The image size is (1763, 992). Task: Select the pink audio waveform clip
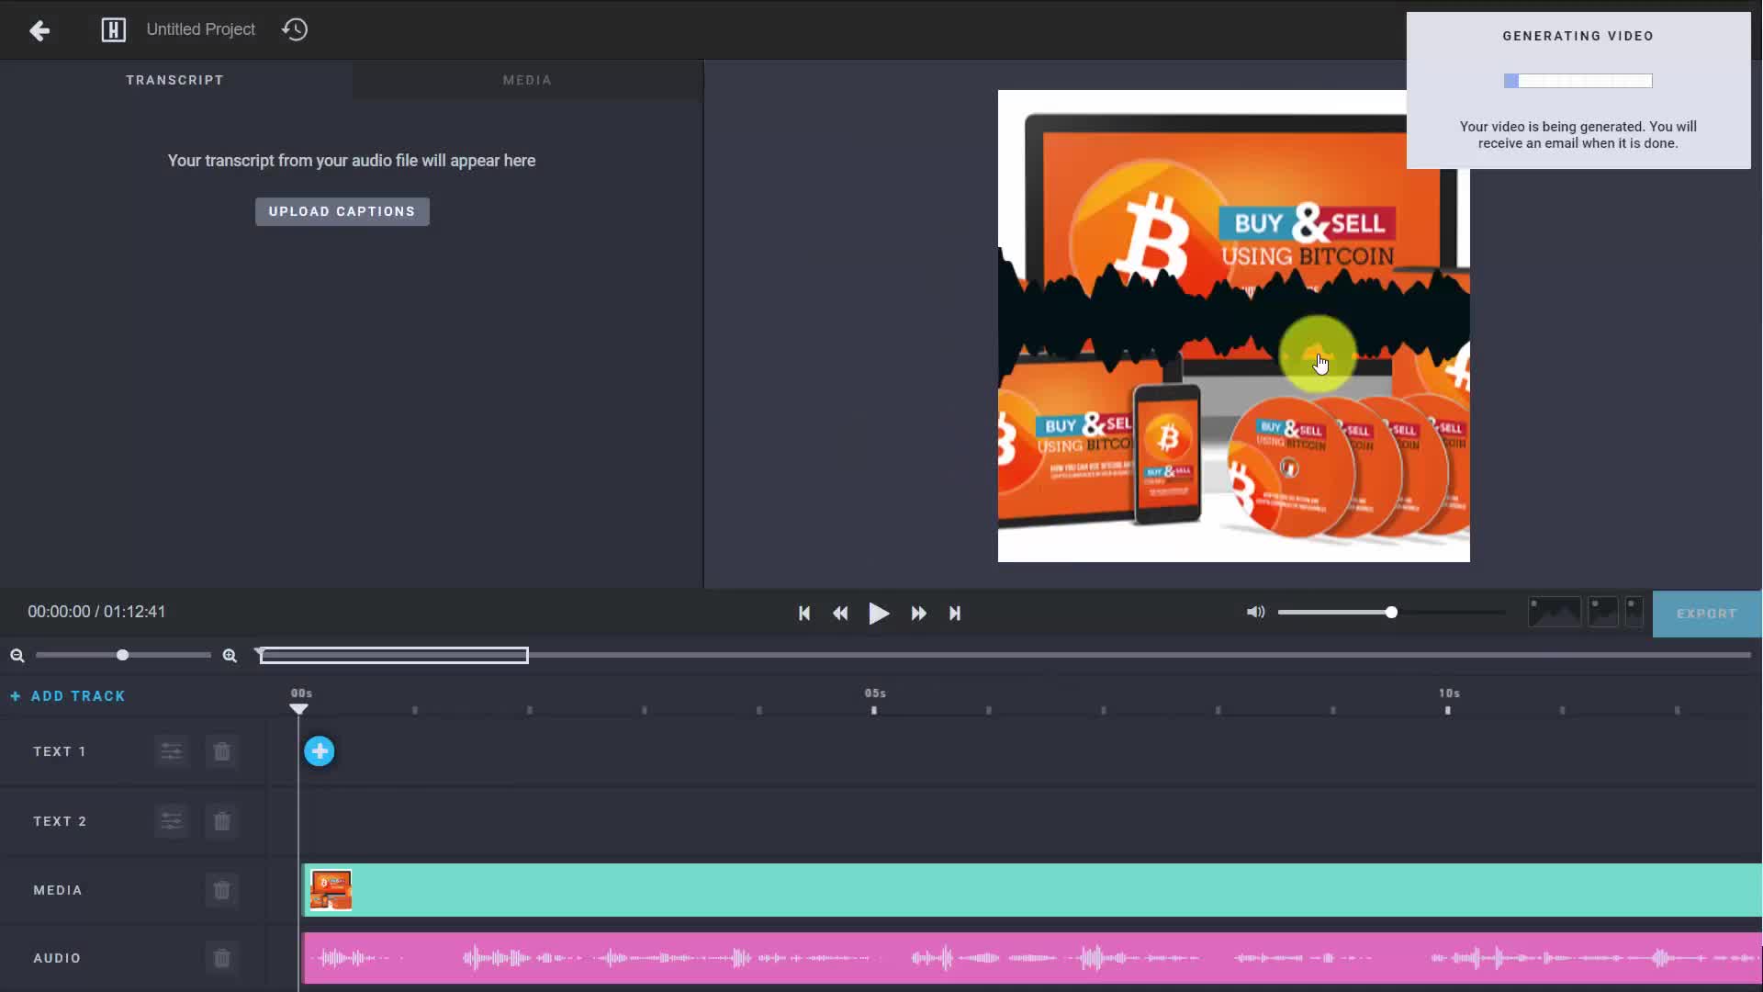point(1032,958)
